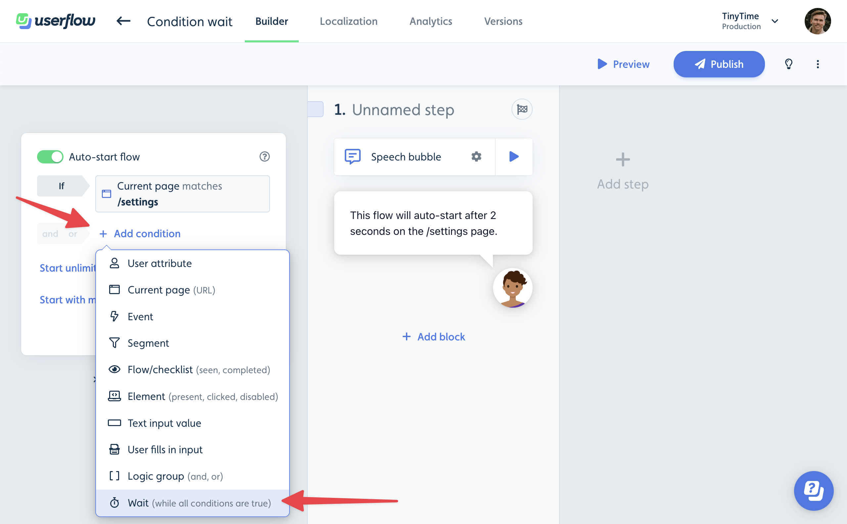Click the Start with link

pyautogui.click(x=67, y=300)
